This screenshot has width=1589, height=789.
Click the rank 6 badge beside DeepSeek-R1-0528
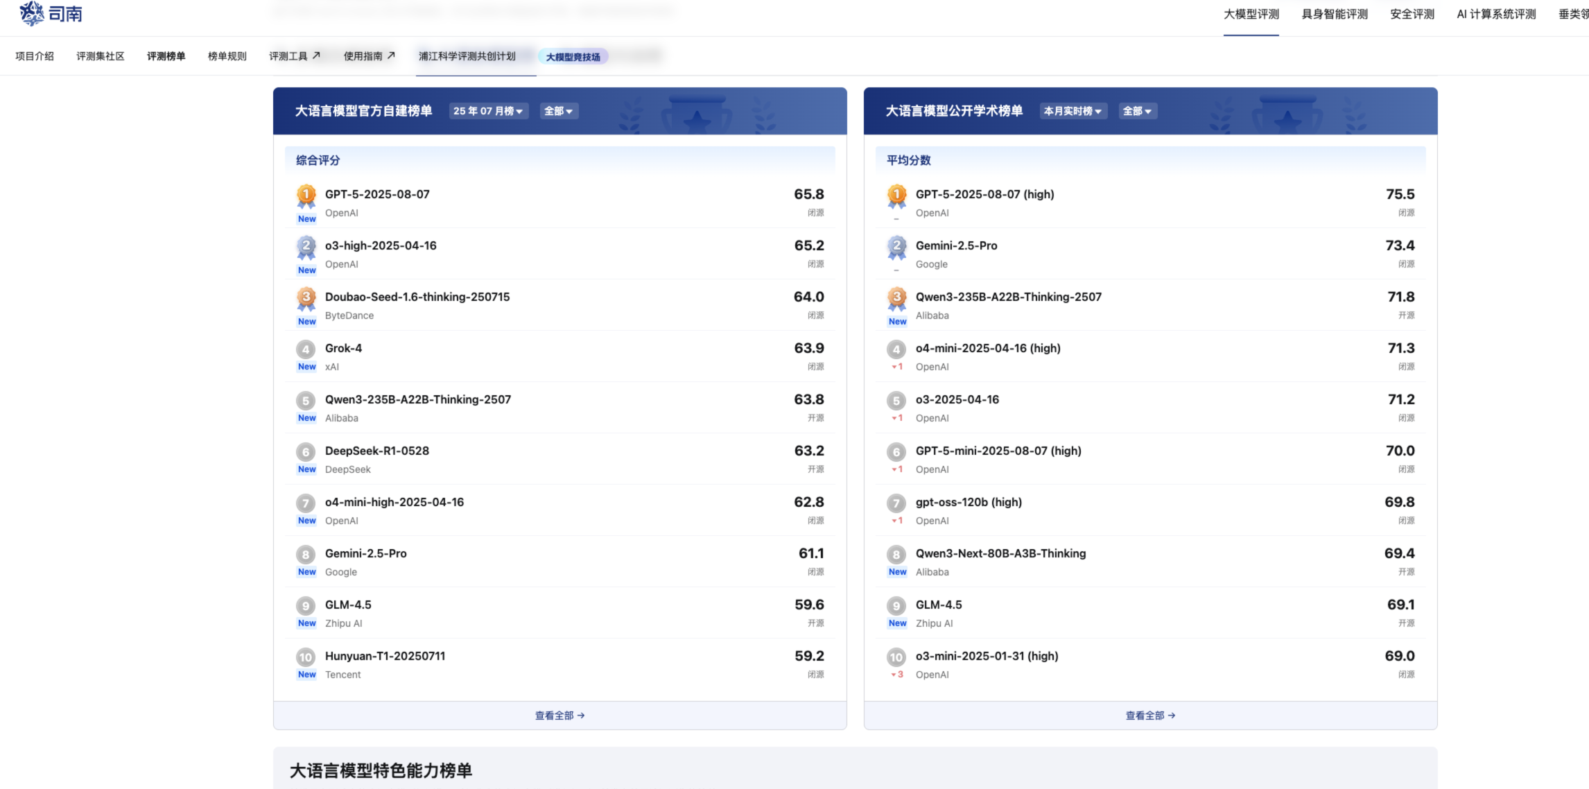click(306, 451)
